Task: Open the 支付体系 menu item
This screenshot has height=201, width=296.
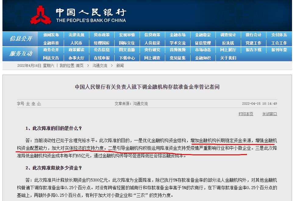Action: (279, 35)
